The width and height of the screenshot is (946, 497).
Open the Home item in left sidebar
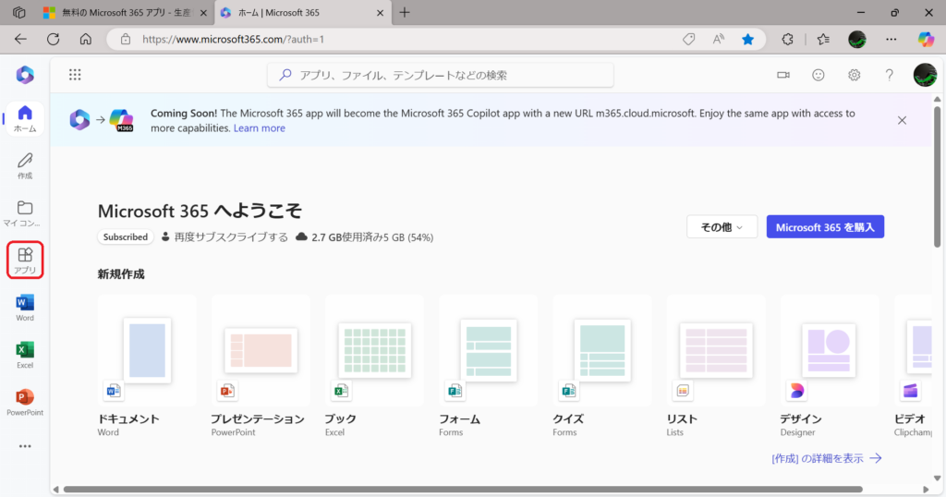(x=25, y=119)
